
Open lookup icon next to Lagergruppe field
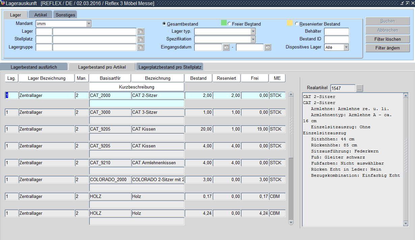click(141, 47)
